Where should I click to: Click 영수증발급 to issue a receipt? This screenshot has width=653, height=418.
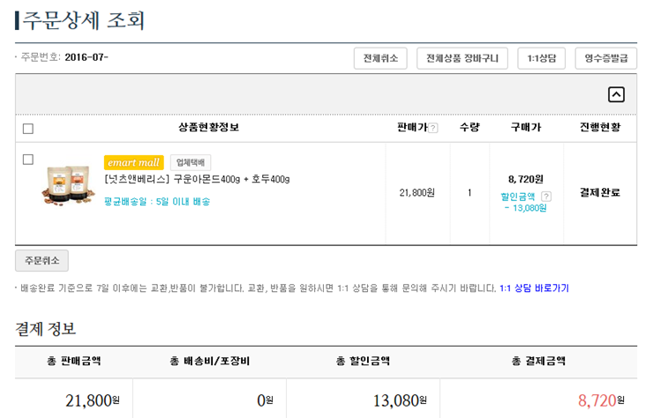[x=605, y=58]
